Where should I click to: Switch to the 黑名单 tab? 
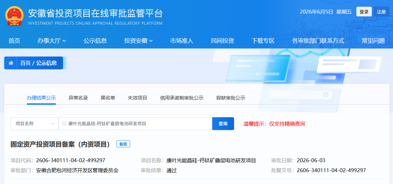108,98
